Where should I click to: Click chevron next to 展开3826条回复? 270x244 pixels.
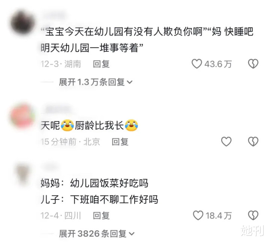click(x=131, y=234)
